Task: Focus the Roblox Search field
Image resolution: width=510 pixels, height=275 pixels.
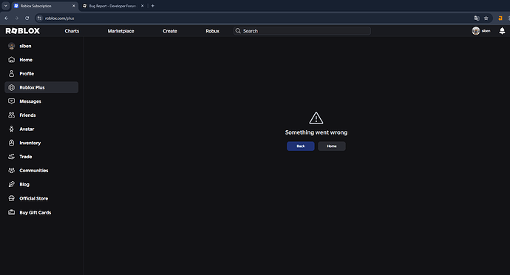Action: [302, 30]
